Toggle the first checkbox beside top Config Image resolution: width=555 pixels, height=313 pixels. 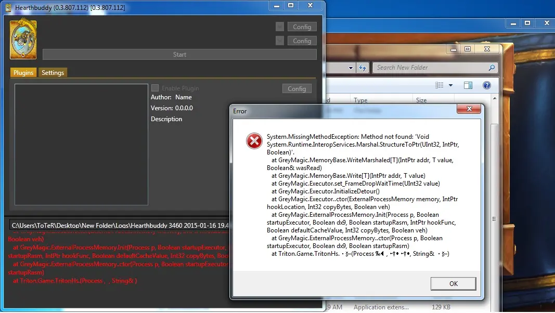click(x=280, y=27)
